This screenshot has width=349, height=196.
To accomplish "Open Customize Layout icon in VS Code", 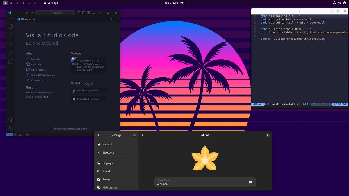I will 93,13.
